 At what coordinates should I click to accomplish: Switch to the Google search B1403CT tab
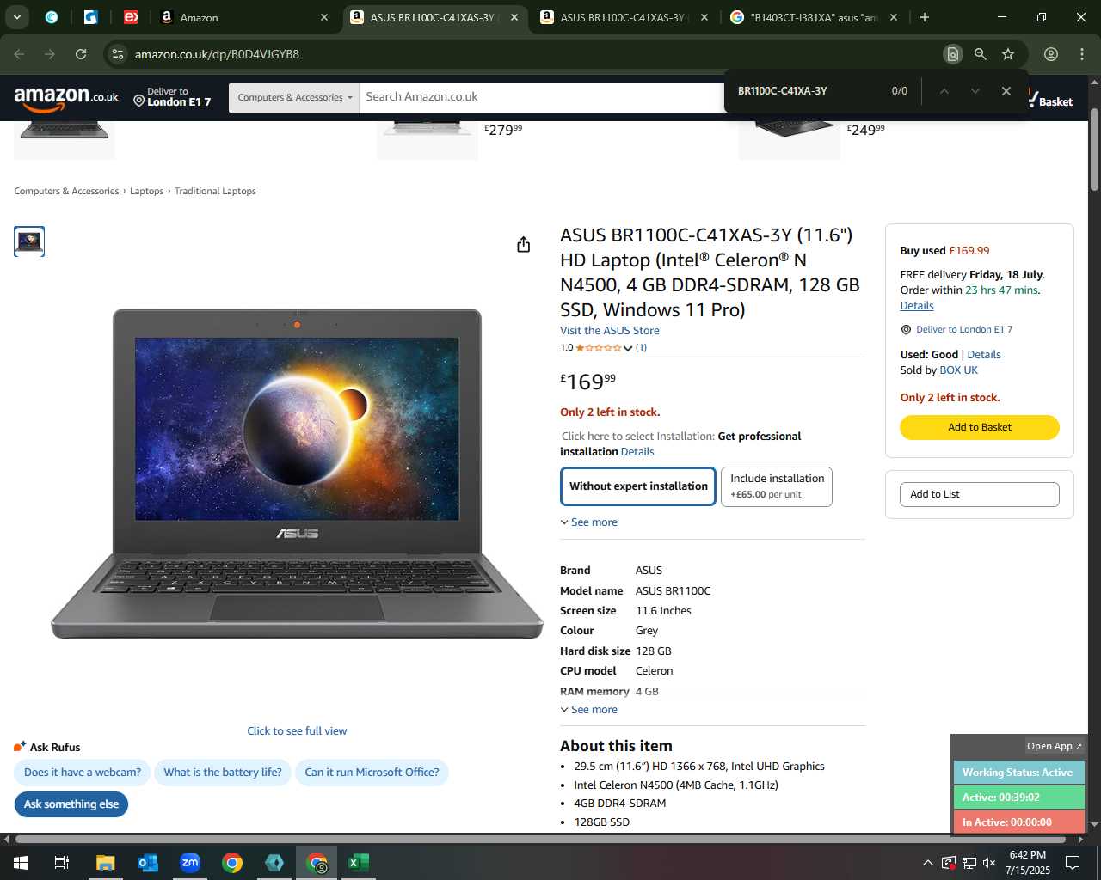tap(812, 17)
